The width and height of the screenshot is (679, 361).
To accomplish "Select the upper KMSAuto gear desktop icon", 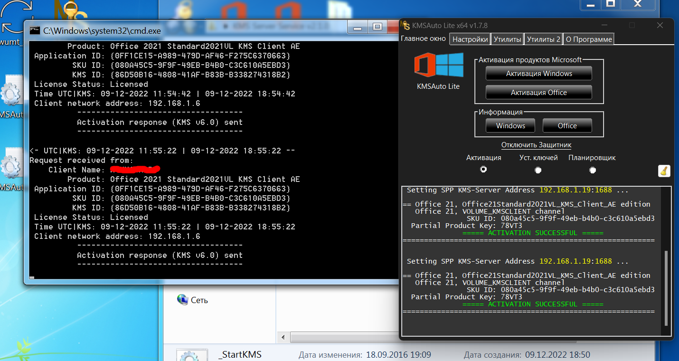I will (11, 97).
